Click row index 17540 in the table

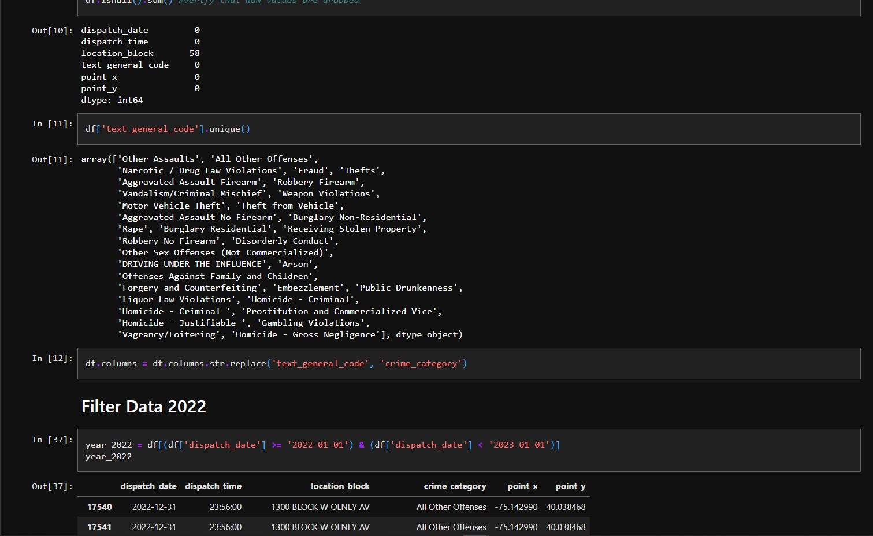click(99, 507)
